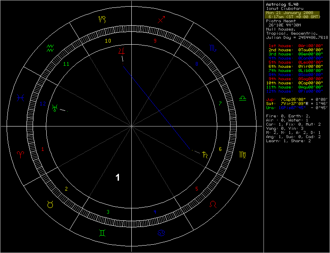This screenshot has width=330, height=253.
Task: Click the red Leo sign symbol
Action: click(x=213, y=204)
